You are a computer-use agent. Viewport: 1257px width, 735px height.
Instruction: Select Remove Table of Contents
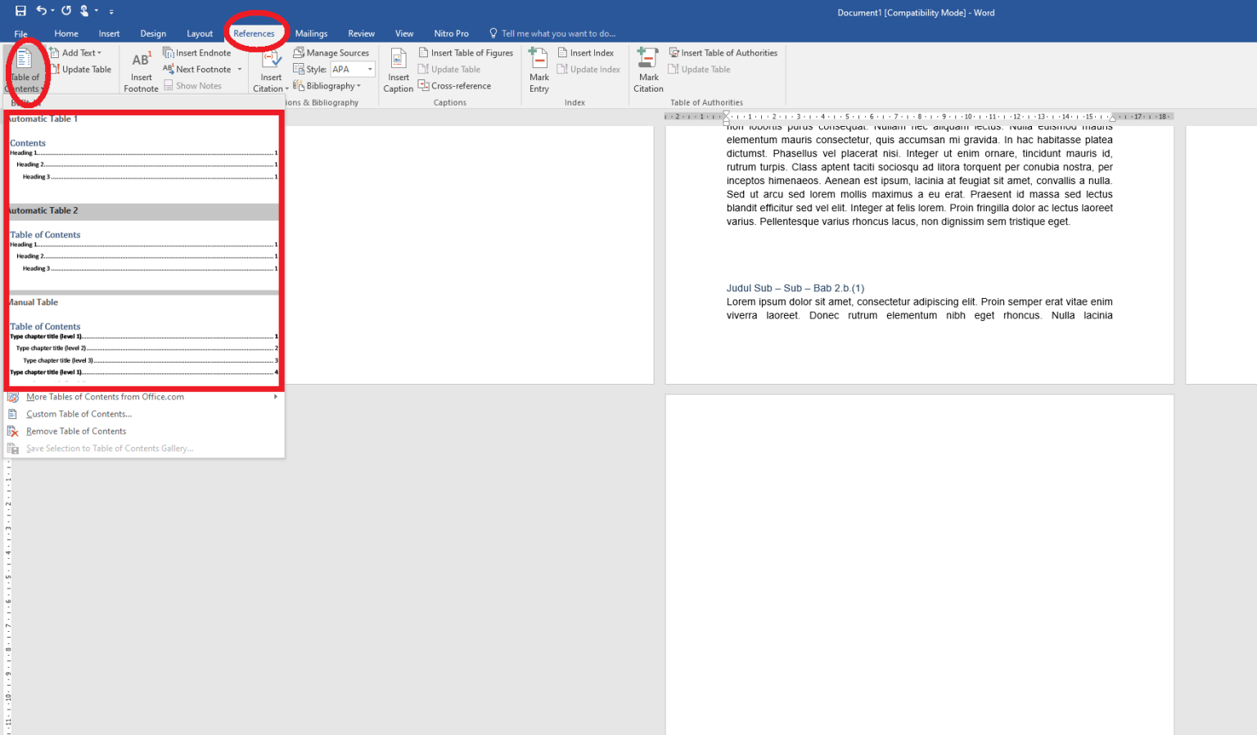(x=76, y=431)
